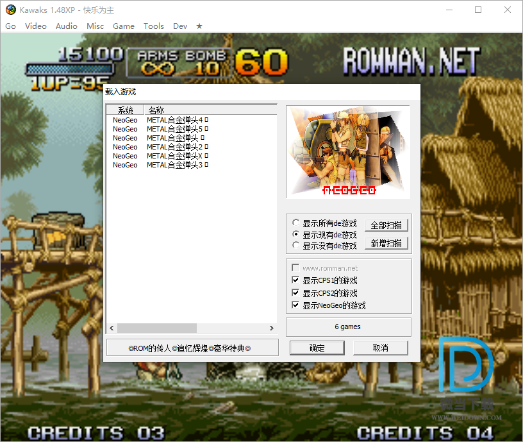
Task: Cancel the dialog with 取消
Action: tap(381, 348)
